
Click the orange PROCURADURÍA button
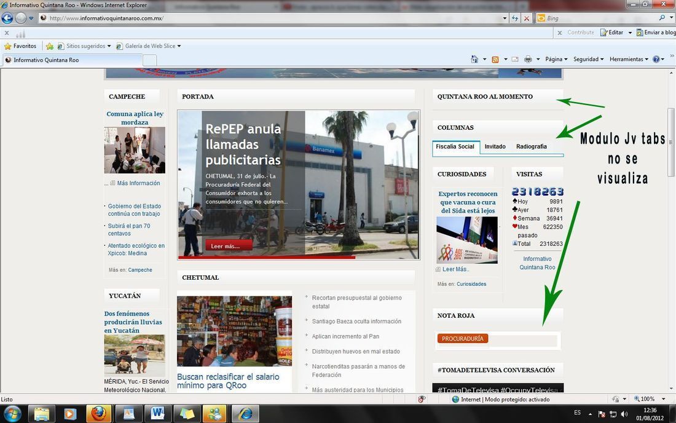463,339
